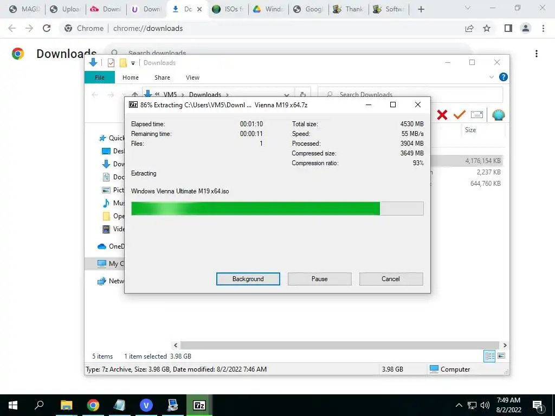The height and width of the screenshot is (416, 555).
Task: Click the green extraction progress bar
Action: [x=277, y=209]
